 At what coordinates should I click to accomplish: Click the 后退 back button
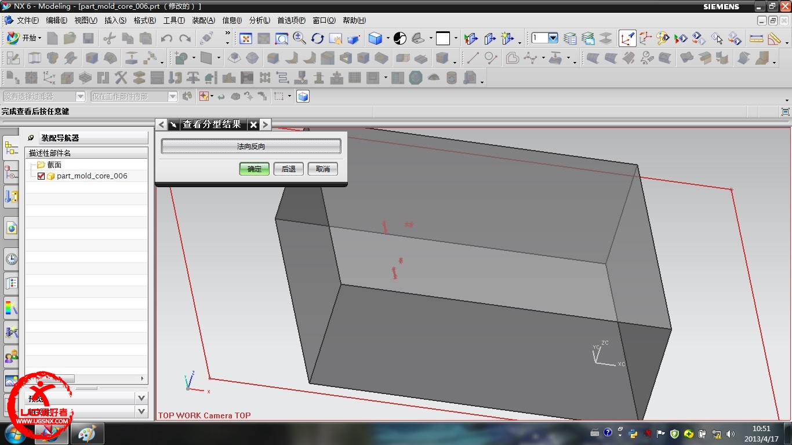coord(288,169)
